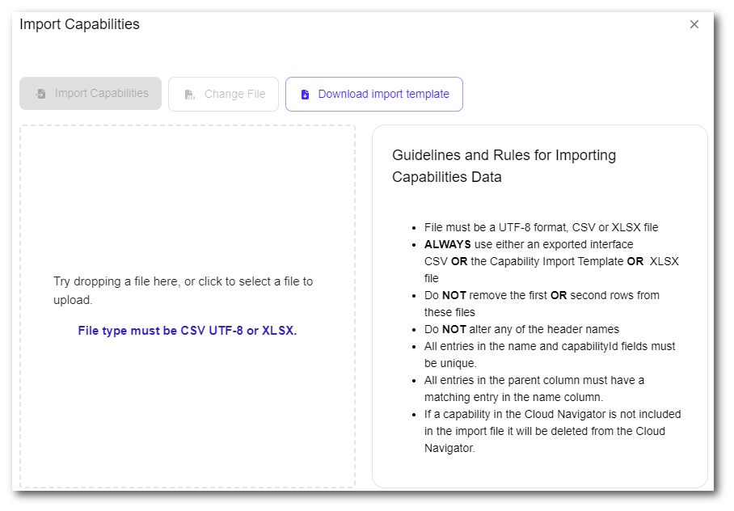Click the 'Import Capabilities' dialog title
This screenshot has width=734, height=511.
point(79,24)
